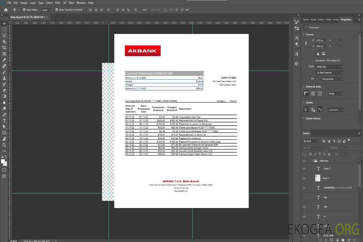Select the Lasso tool

tap(4, 35)
